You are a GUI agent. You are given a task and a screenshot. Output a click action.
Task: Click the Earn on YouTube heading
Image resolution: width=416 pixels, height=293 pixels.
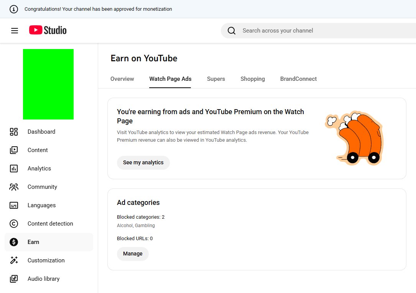coord(144,58)
